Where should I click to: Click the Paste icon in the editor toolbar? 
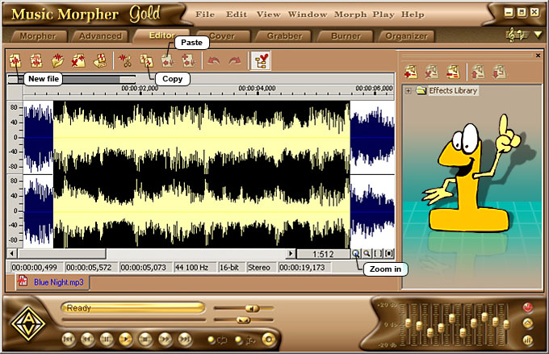167,60
